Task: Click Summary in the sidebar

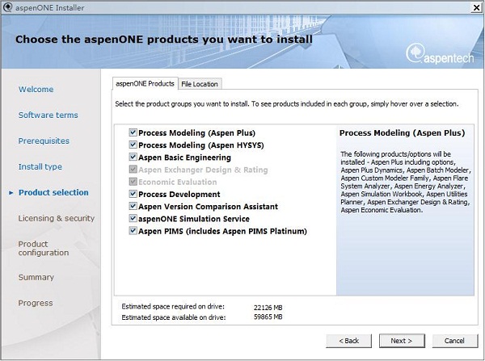Action: point(36,277)
